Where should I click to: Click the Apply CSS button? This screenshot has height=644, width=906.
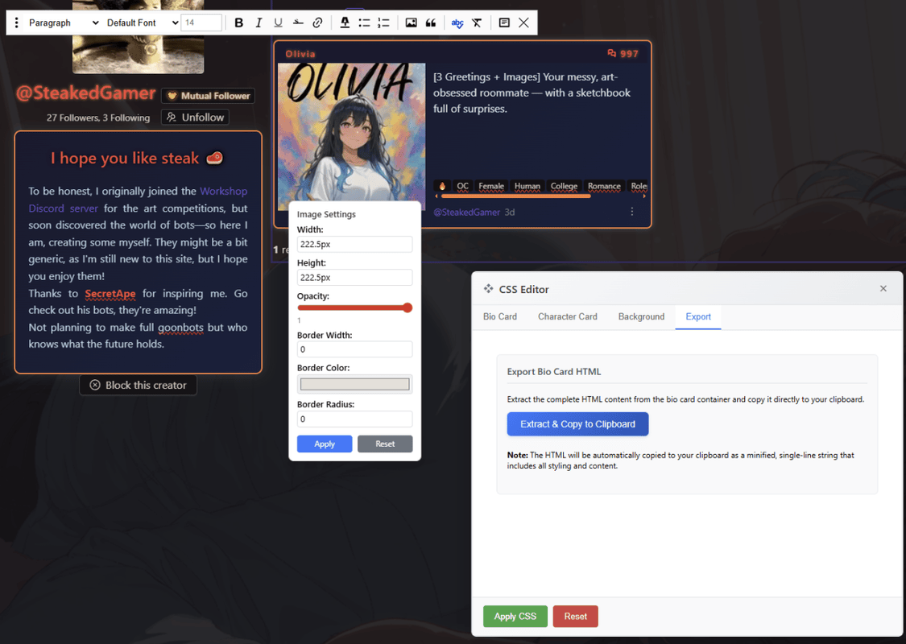point(515,617)
